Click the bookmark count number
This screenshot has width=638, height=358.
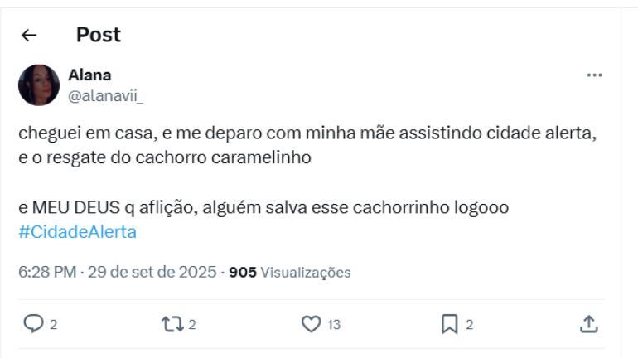(469, 325)
